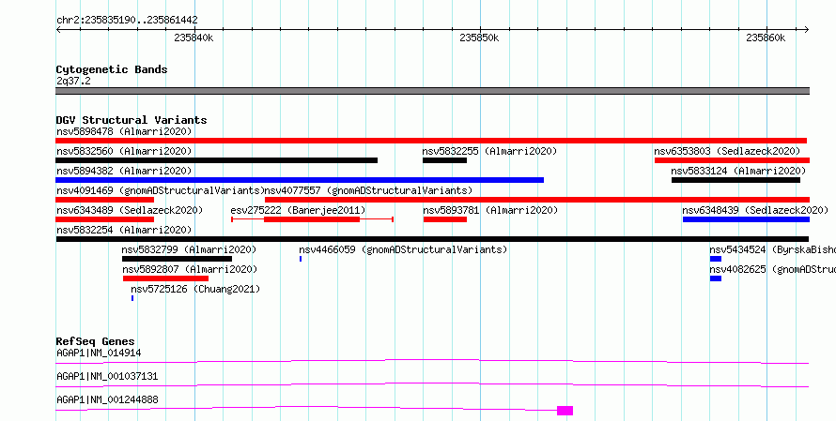The image size is (836, 421).
Task: Open the AGAP1|NM_001037131 transcript label
Action: [107, 376]
